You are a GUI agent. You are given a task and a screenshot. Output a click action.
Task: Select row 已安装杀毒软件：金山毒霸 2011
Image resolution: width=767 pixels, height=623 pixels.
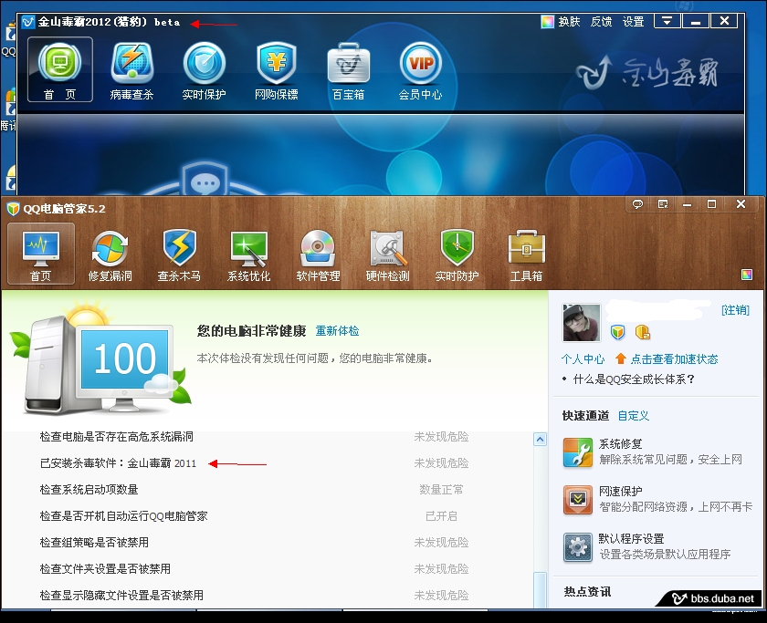point(266,462)
